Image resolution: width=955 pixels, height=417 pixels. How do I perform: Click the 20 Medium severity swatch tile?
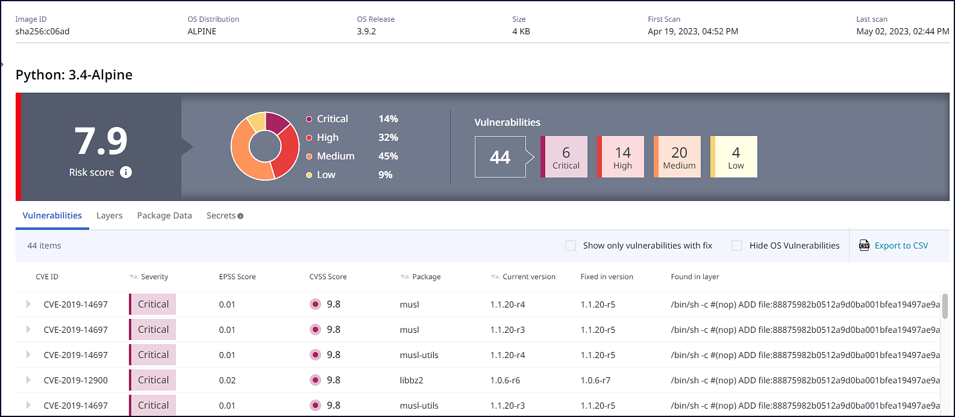coord(678,157)
